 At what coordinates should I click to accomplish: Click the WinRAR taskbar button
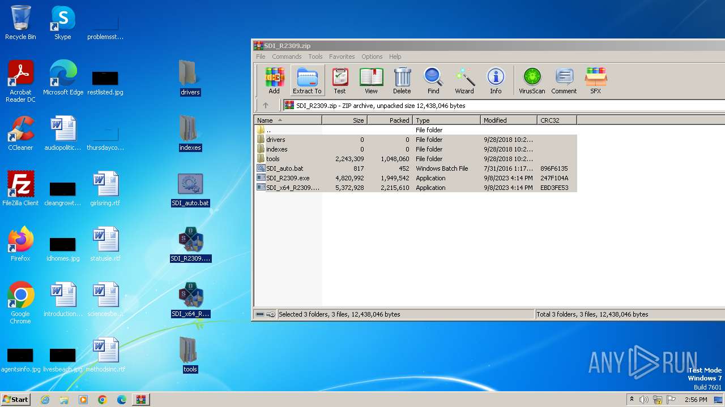click(x=141, y=400)
